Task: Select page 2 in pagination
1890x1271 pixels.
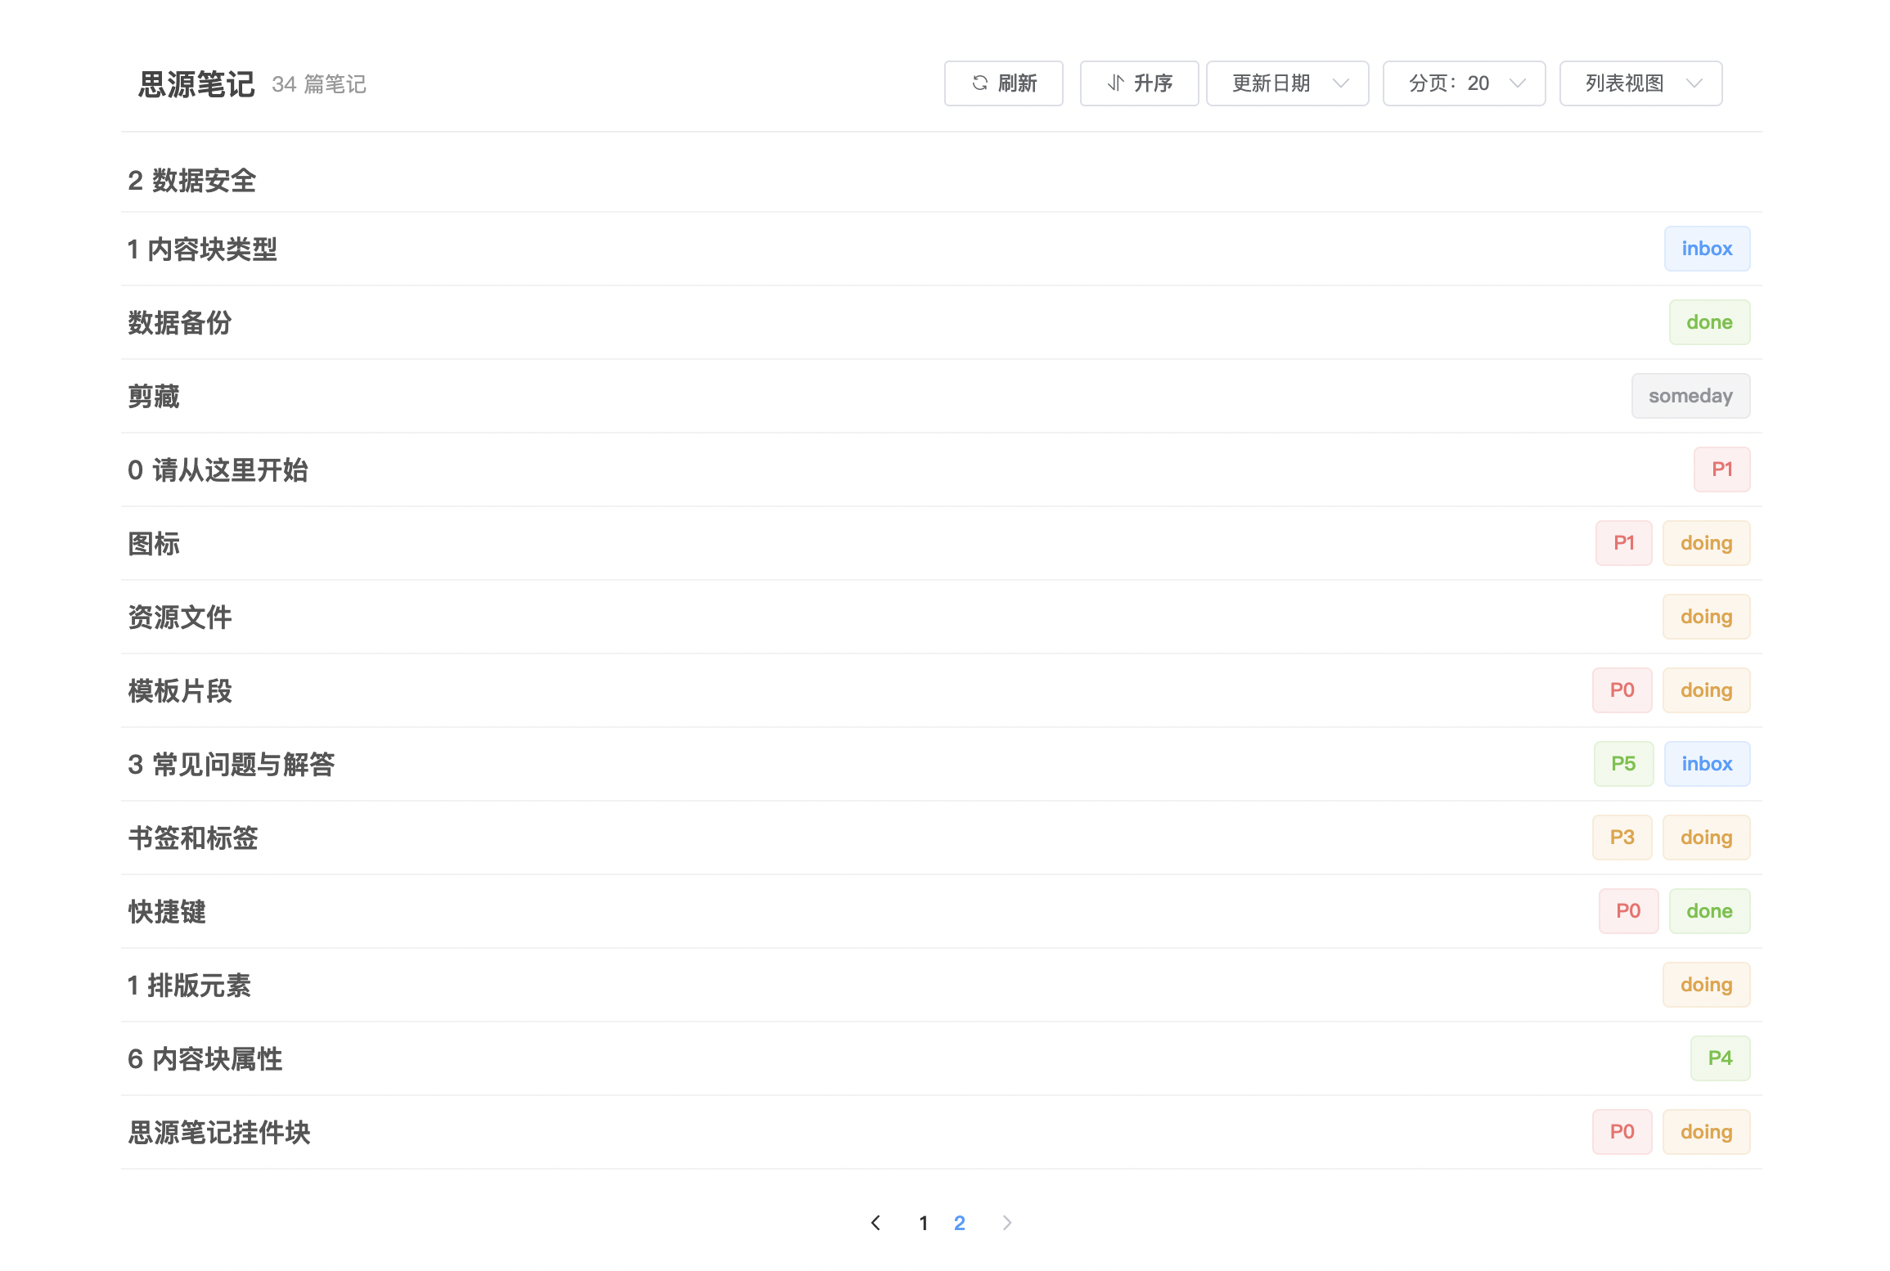Action: pos(959,1223)
